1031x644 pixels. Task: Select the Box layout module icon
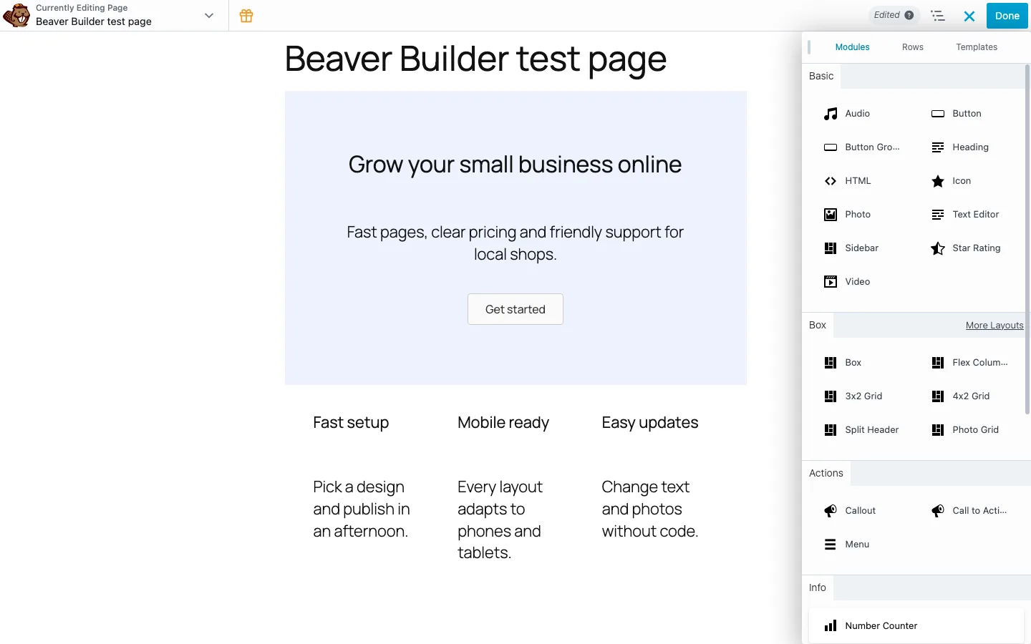pos(831,363)
